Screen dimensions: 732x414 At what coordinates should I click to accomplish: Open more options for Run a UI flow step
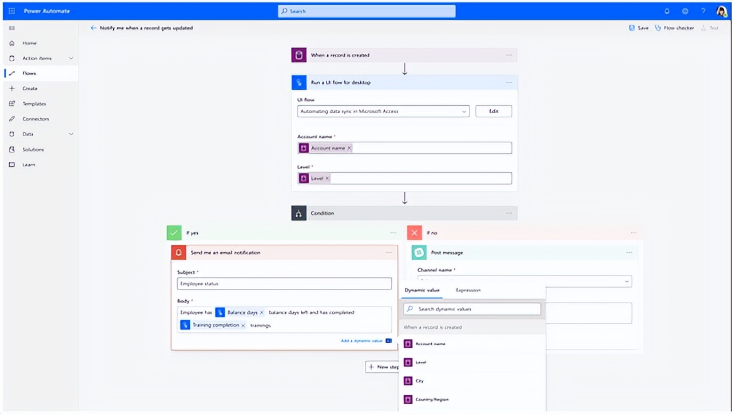(x=509, y=82)
